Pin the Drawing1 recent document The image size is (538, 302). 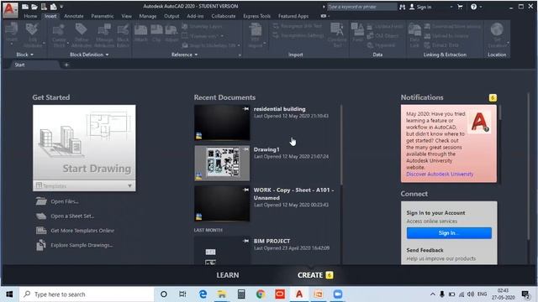[x=245, y=149]
